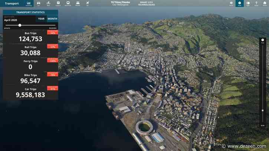Click the Smart City Technologies logo
Viewport: 269px width, 151px height.
(x=146, y=3)
